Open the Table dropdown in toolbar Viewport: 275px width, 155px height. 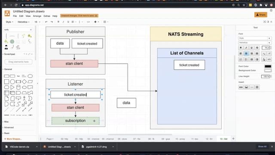click(x=106, y=22)
